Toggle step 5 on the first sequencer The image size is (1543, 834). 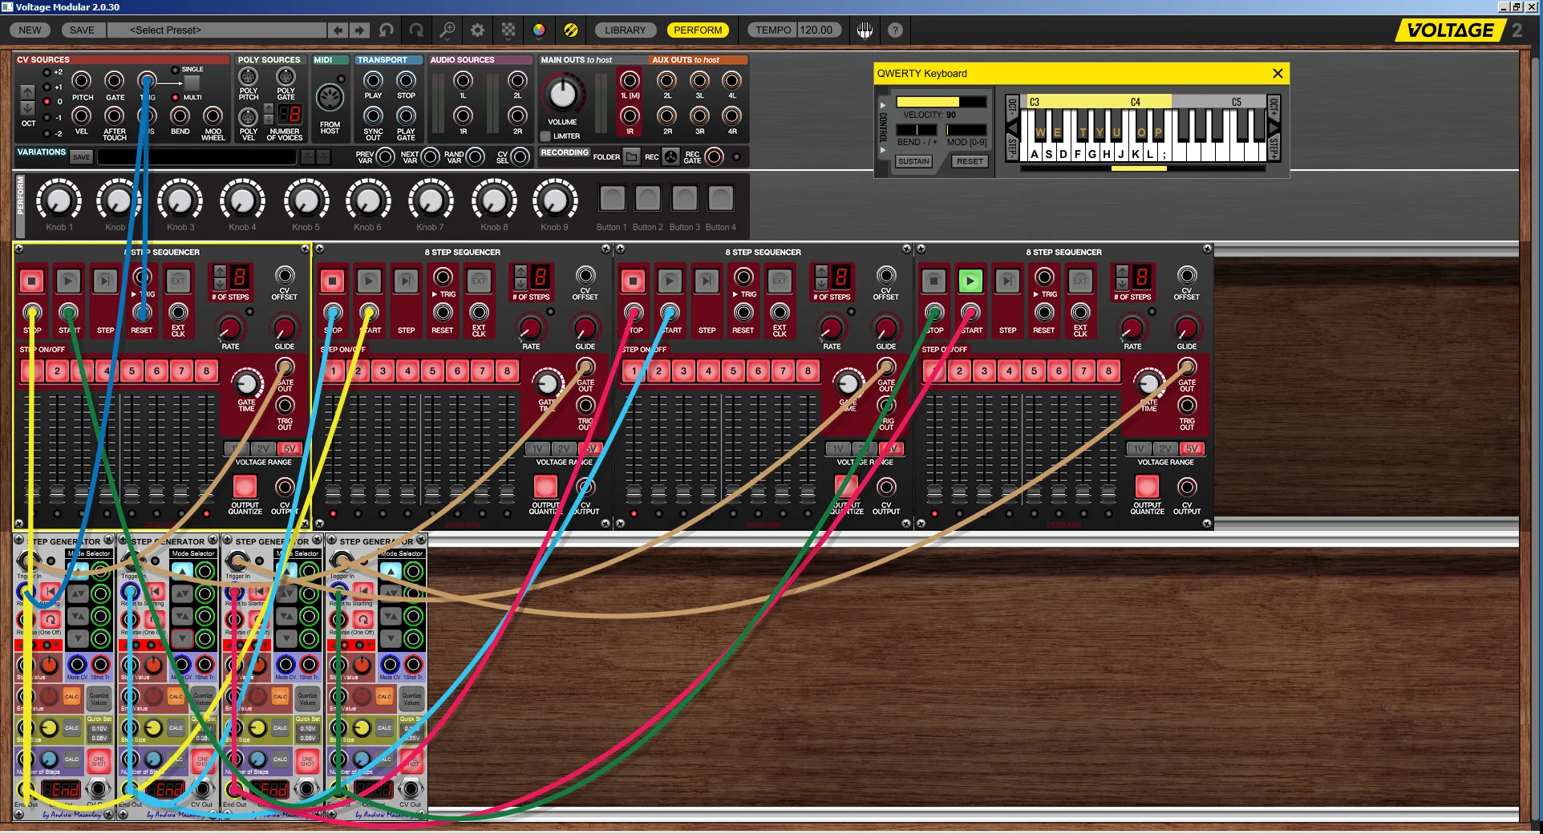132,370
